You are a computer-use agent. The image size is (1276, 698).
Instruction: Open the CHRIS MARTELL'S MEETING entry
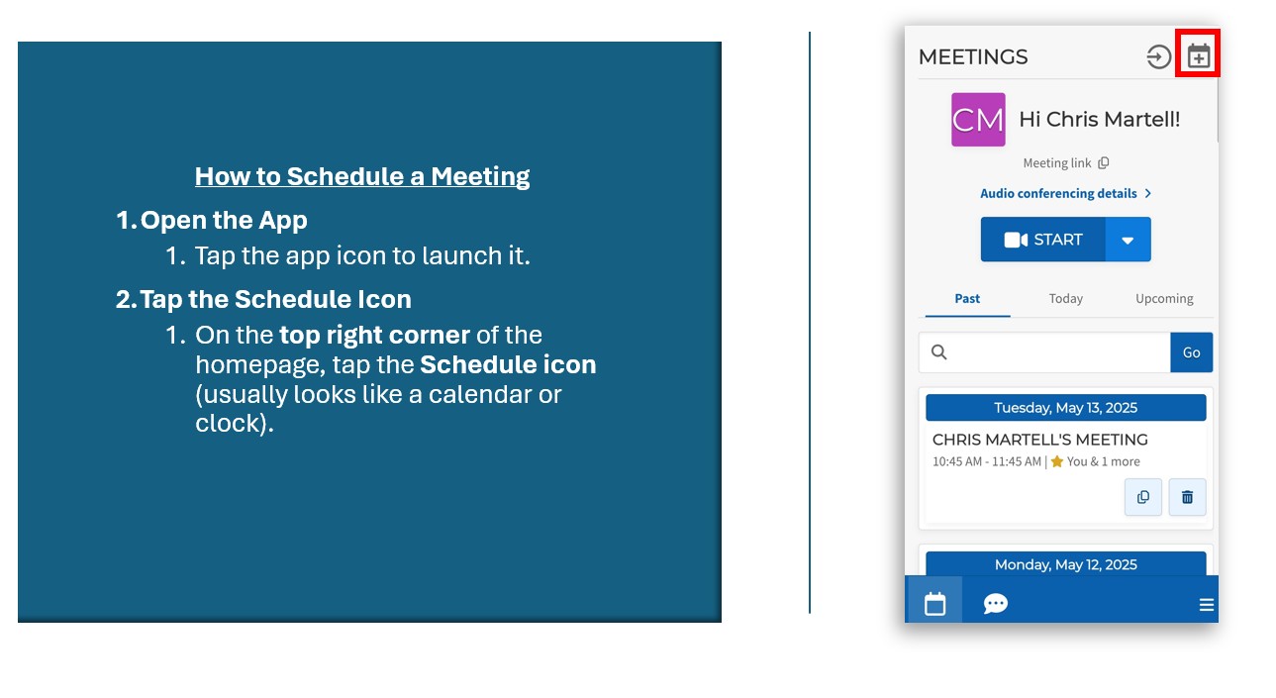(1039, 440)
